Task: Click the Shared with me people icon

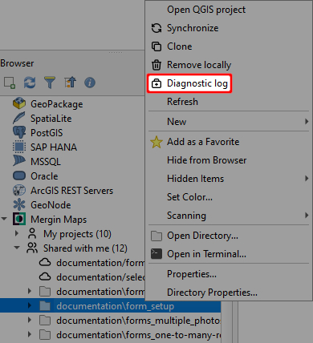Action: [x=32, y=248]
